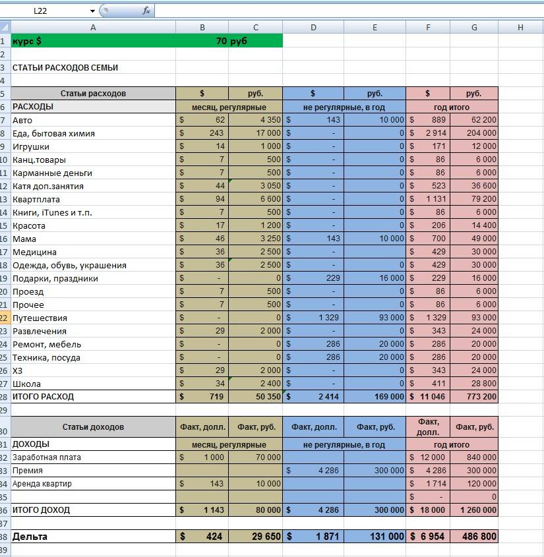Click the 'Дельта' label cell
This screenshot has width=544, height=557.
(x=93, y=537)
